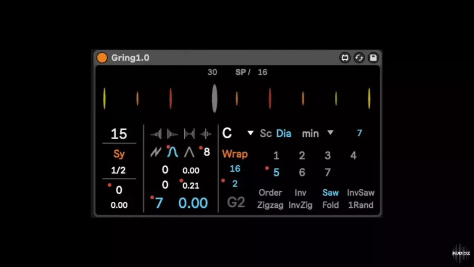
Task: Open the min scale type dropdown arrow
Action: point(330,133)
